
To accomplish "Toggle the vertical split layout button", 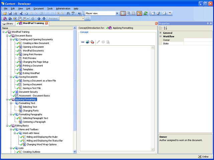I will (133, 13).
